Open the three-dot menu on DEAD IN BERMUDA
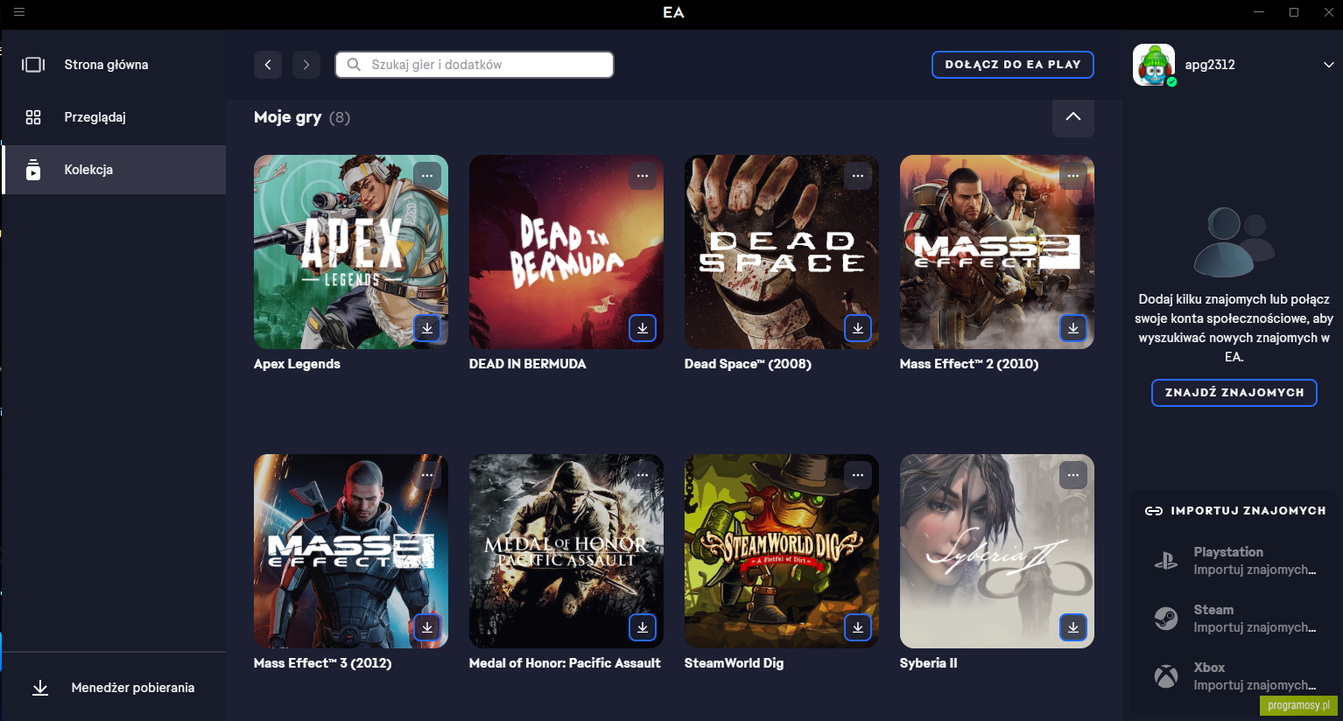Screen dimensions: 1343x721 pyautogui.click(x=643, y=176)
